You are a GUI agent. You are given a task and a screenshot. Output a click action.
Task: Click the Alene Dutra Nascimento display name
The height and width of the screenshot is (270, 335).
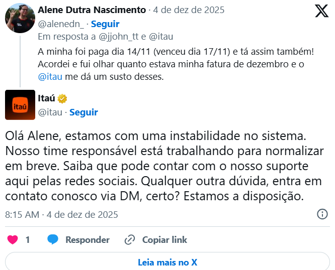click(x=92, y=10)
